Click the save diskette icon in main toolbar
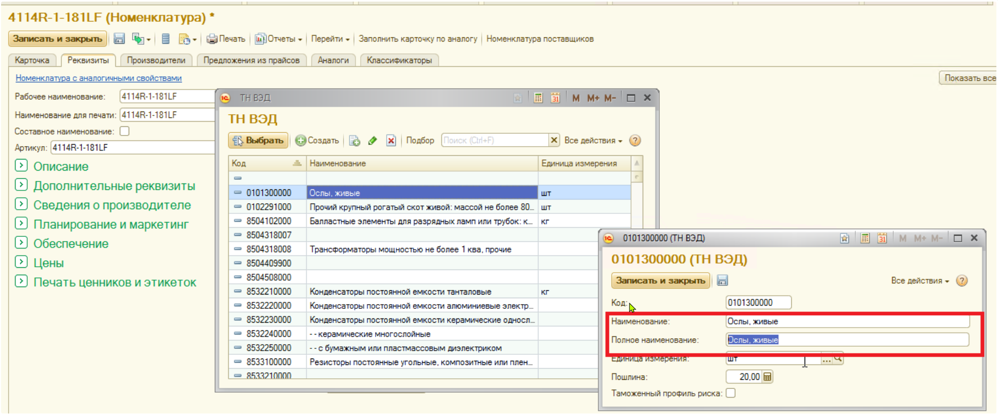998x414 pixels. pyautogui.click(x=119, y=39)
